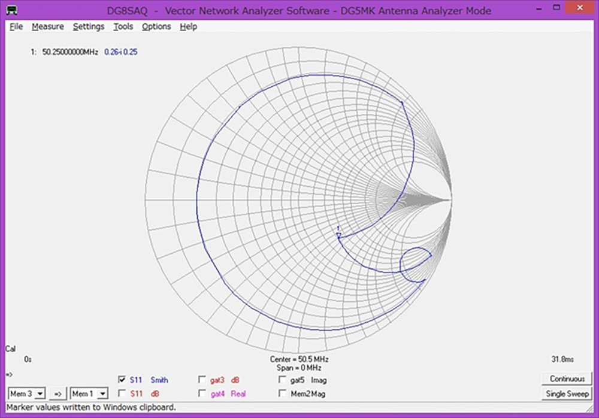Viewport: 599px width, 418px height.
Task: Enable the gat5 Imag trace checkbox
Action: [282, 380]
